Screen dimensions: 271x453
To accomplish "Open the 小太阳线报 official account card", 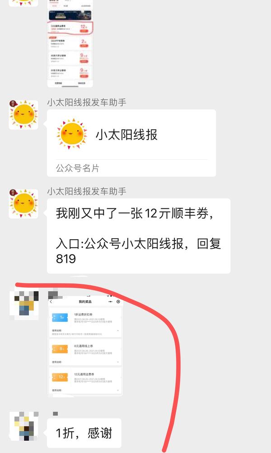I will [x=131, y=143].
